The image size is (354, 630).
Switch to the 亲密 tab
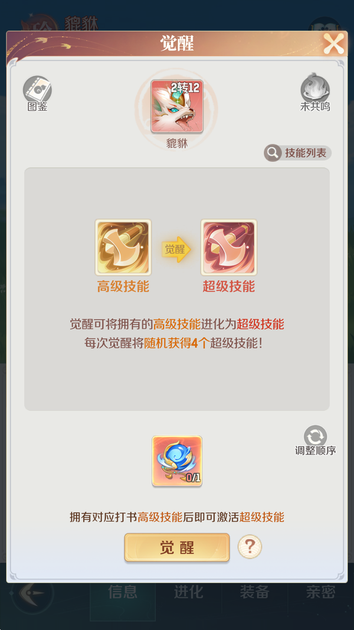[320, 592]
